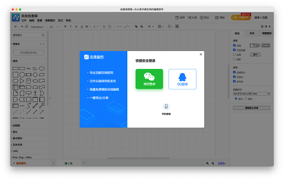Toggle the shadow (阴影) checkbox
The image size is (284, 180).
point(234,59)
